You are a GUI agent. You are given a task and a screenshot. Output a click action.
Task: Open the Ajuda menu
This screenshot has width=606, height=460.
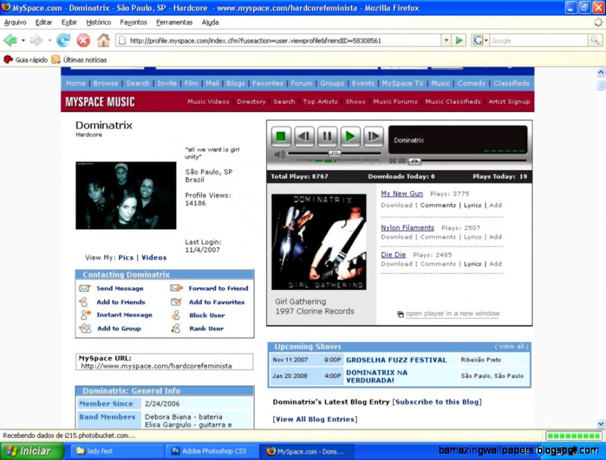point(210,22)
